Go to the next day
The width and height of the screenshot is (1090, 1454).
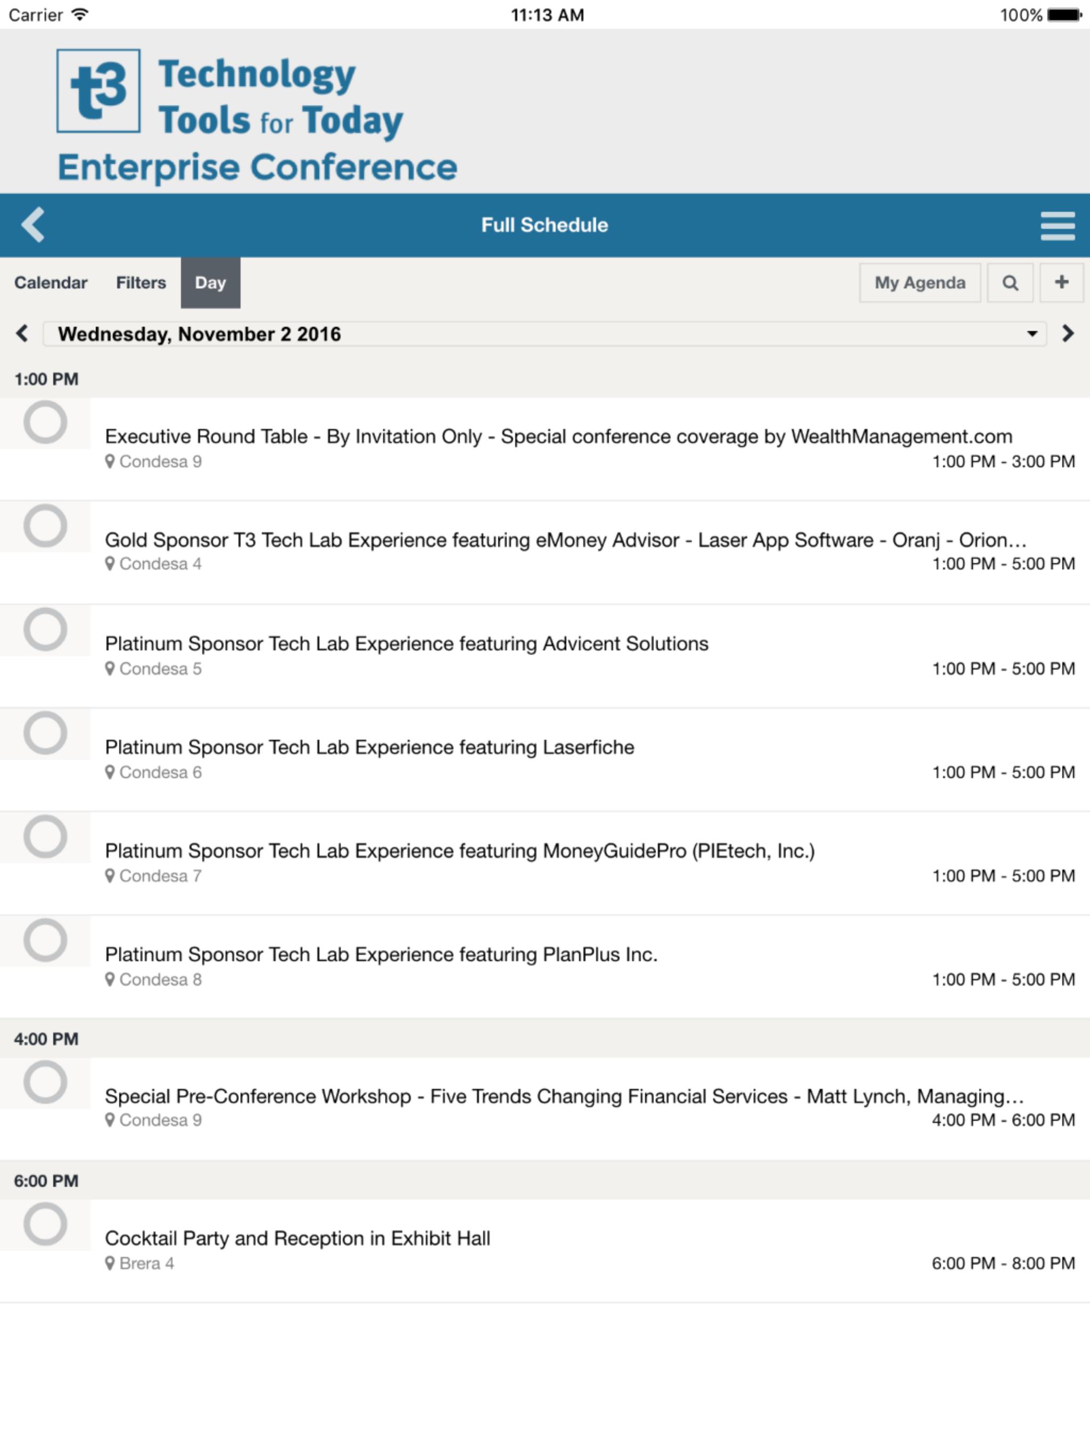(1068, 333)
